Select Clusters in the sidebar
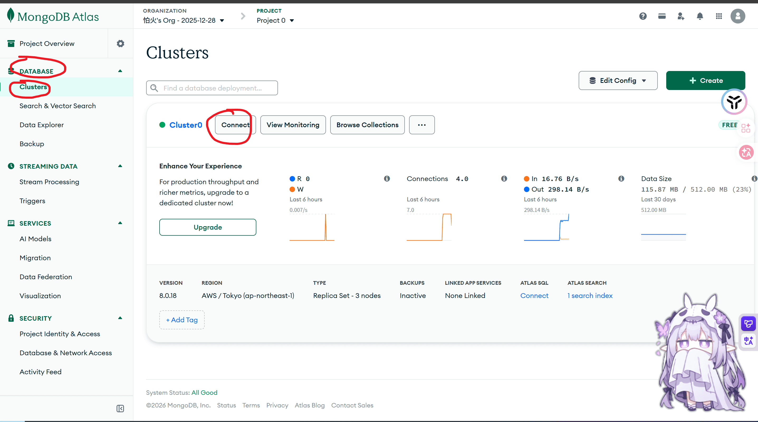The width and height of the screenshot is (758, 422). (33, 87)
